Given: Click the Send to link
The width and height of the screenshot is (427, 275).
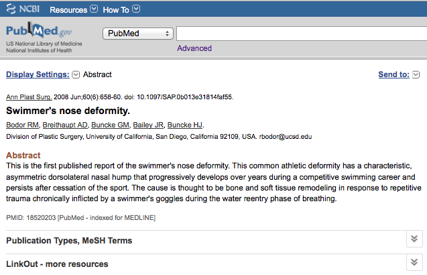Looking at the screenshot, I should (x=393, y=74).
